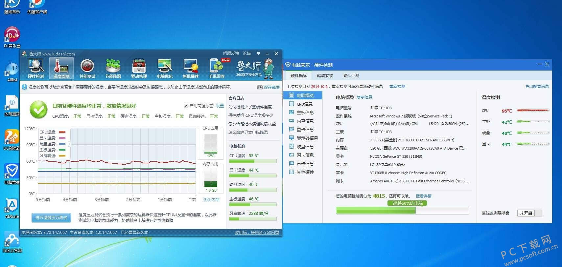The height and width of the screenshot is (267, 562).
Task: Open the 节能降温 energy saving tool
Action: point(113,69)
